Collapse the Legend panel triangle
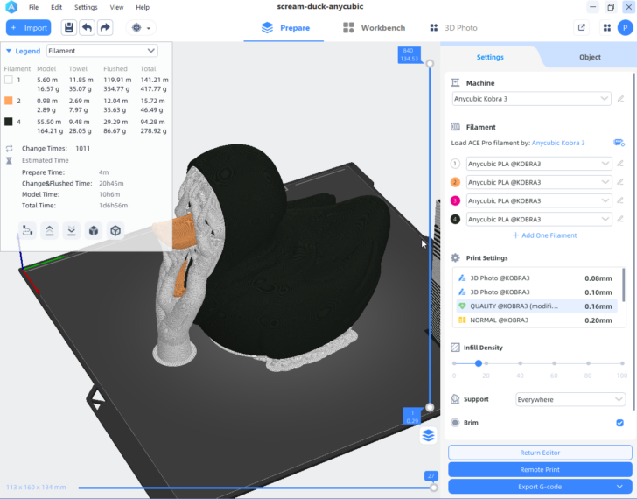Image resolution: width=637 pixels, height=499 pixels. click(x=9, y=51)
